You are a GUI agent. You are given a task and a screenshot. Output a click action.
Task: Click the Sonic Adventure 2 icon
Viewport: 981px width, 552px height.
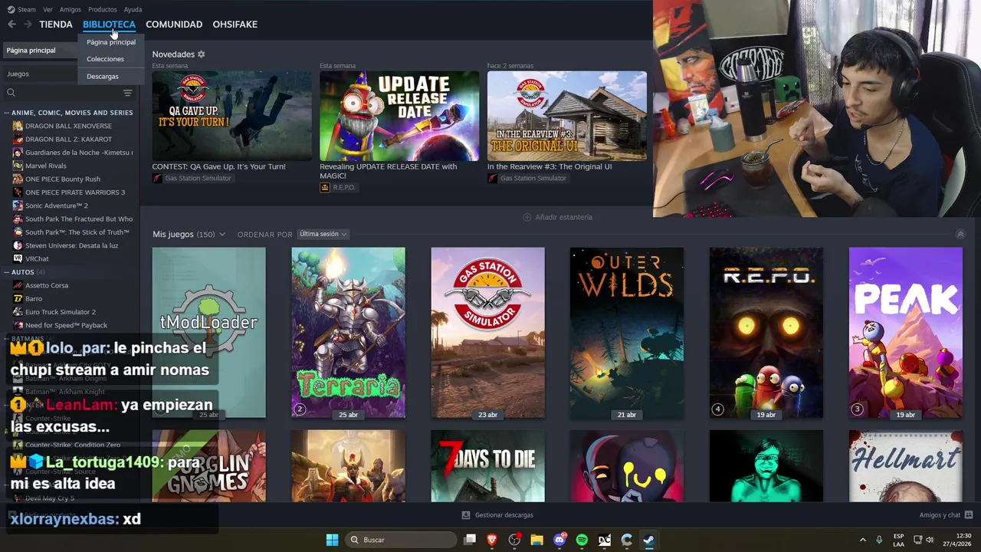pyautogui.click(x=18, y=205)
